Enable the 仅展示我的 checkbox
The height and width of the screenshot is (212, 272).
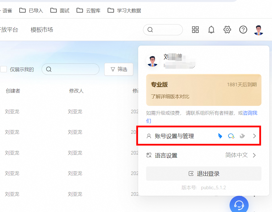pos(4,69)
